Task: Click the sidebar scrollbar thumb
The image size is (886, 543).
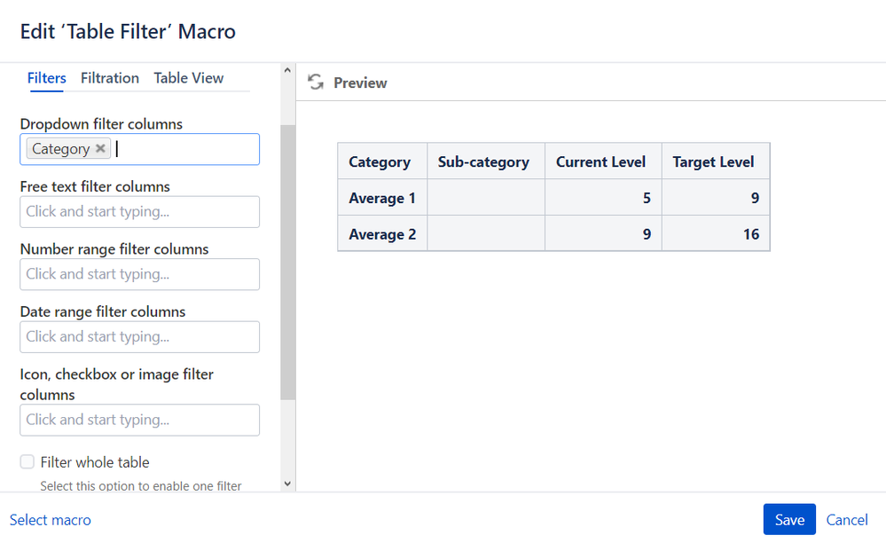Action: point(287,262)
